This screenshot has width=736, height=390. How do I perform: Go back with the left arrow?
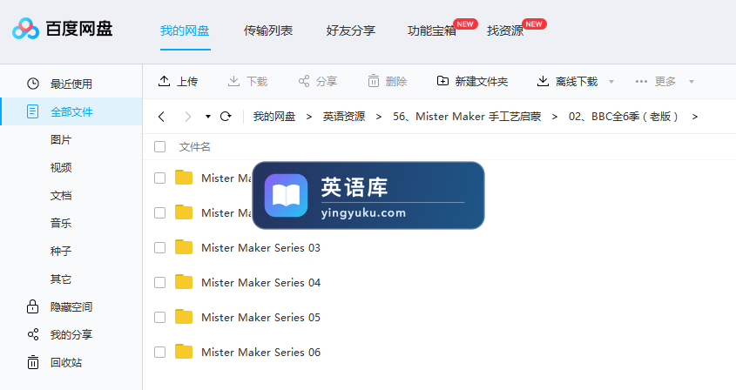tap(161, 117)
